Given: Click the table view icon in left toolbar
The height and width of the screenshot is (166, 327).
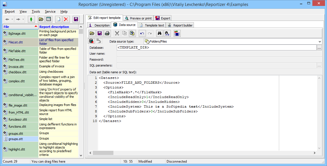Looking at the screenshot, I should [x=49, y=19].
